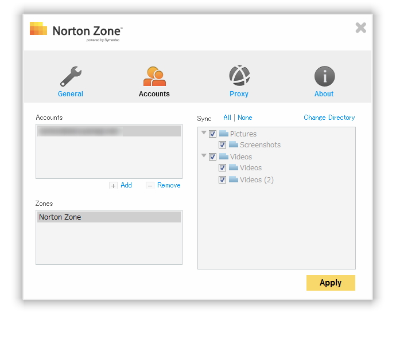
Task: Collapse the Videos tree node
Action: (204, 155)
